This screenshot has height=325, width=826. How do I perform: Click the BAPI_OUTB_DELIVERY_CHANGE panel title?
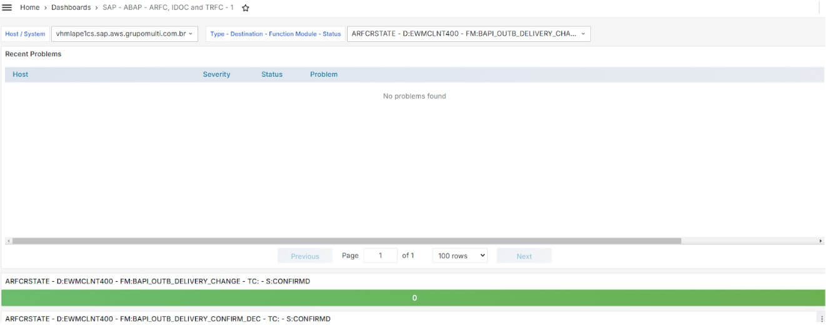coord(158,281)
